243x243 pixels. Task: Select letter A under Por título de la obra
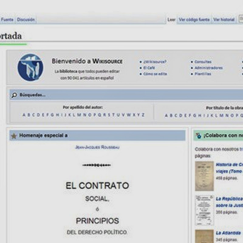(x=166, y=115)
